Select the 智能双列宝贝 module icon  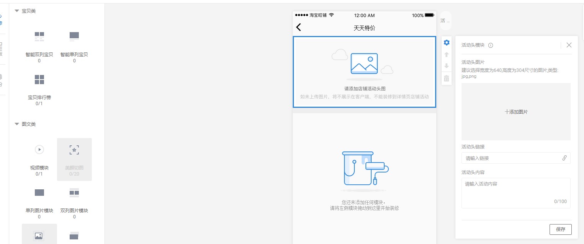click(39, 37)
